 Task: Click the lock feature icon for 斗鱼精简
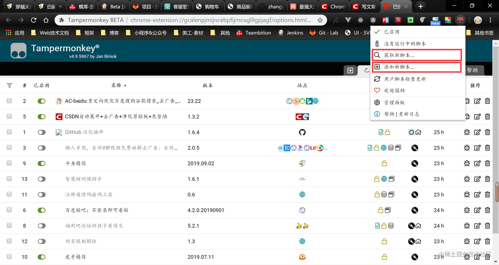point(384,163)
